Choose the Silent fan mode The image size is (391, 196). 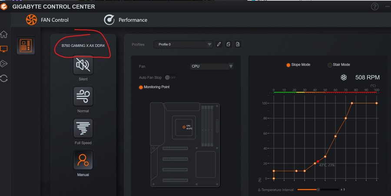(83, 65)
